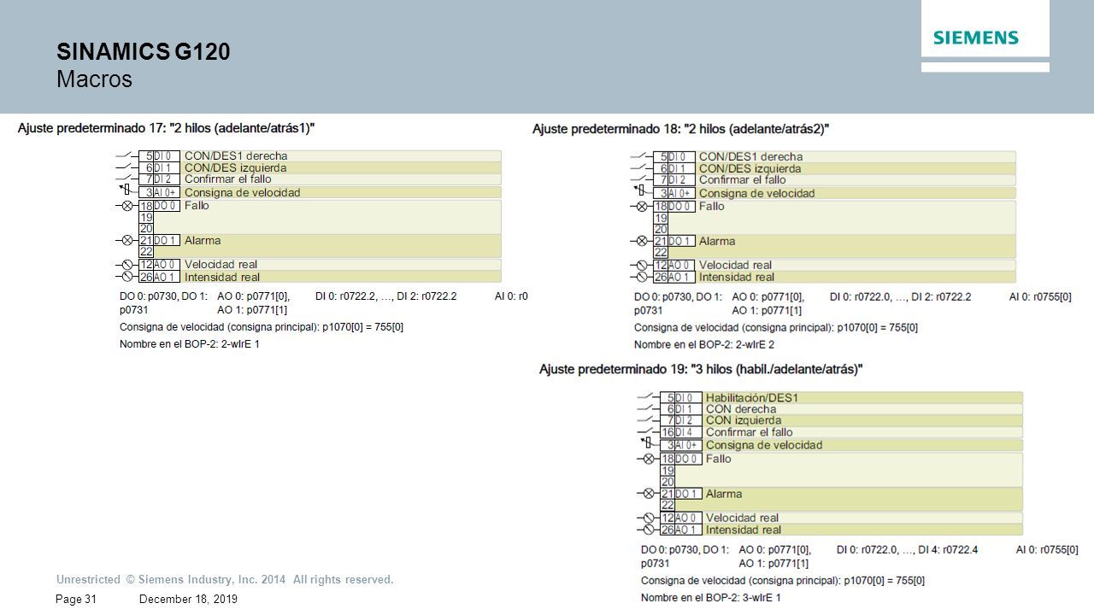
Task: Click "Consigna de velocidad" row in macro 18
Action: click(x=834, y=194)
